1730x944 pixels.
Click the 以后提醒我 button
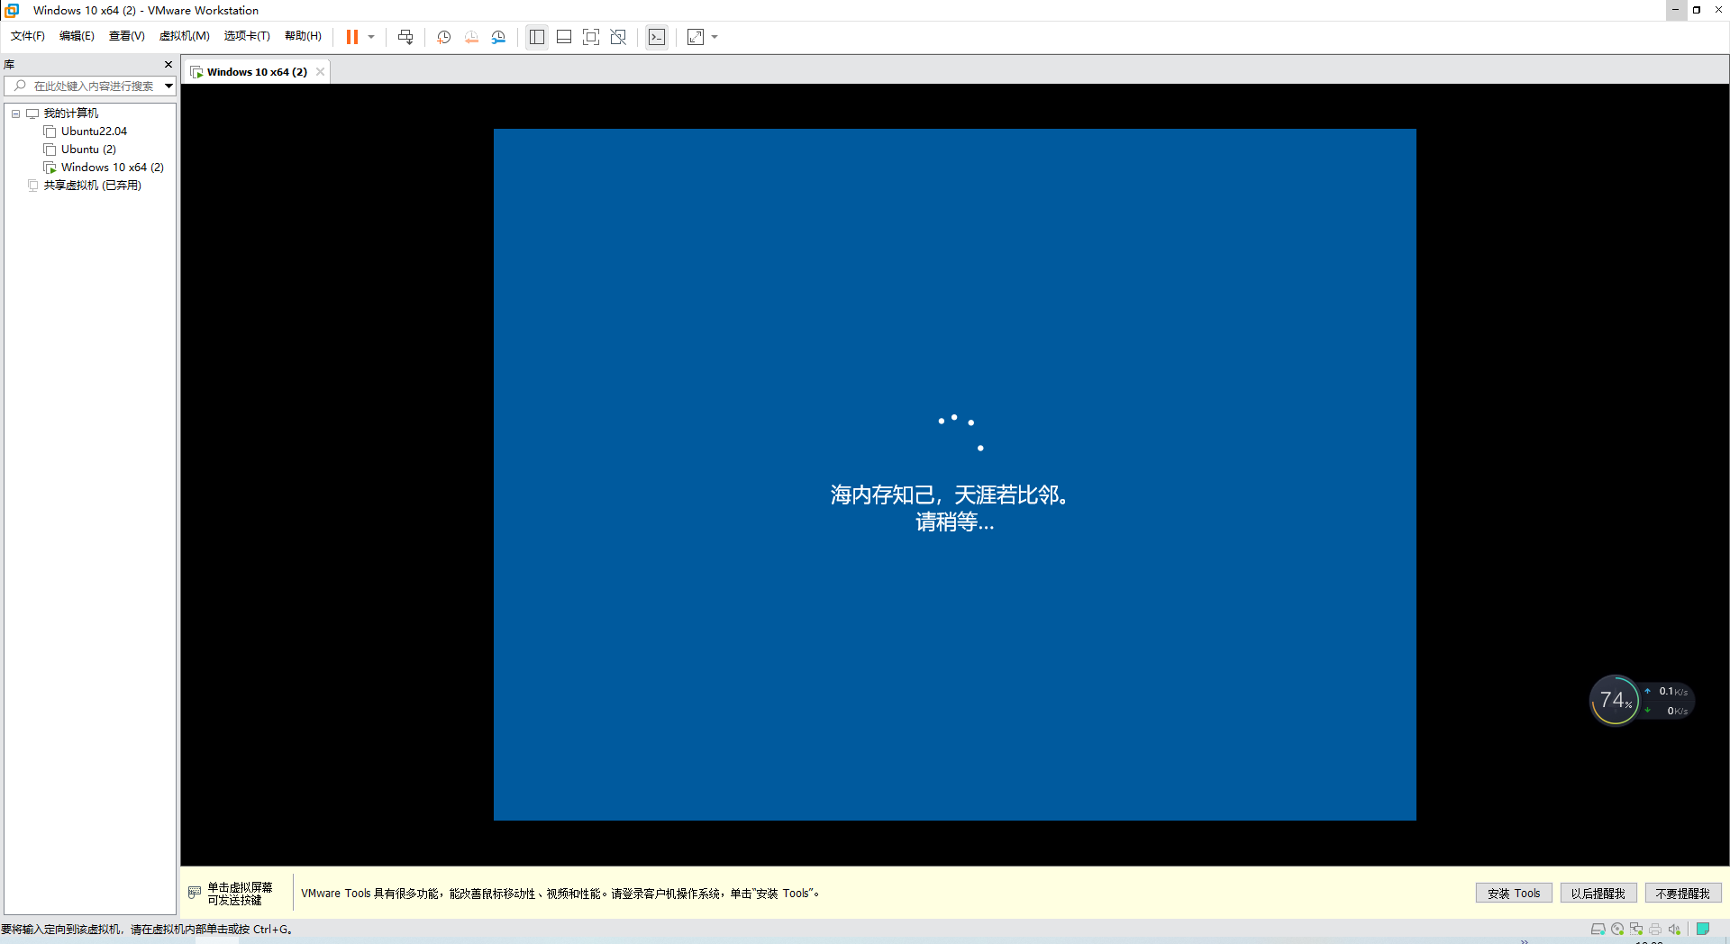pyautogui.click(x=1598, y=894)
